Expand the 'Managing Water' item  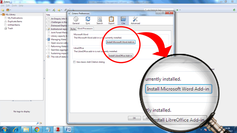tap(47, 39)
